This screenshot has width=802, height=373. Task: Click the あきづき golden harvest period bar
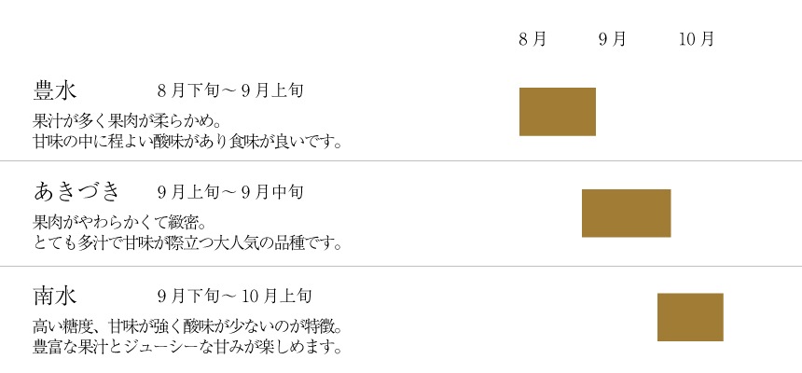click(x=626, y=213)
